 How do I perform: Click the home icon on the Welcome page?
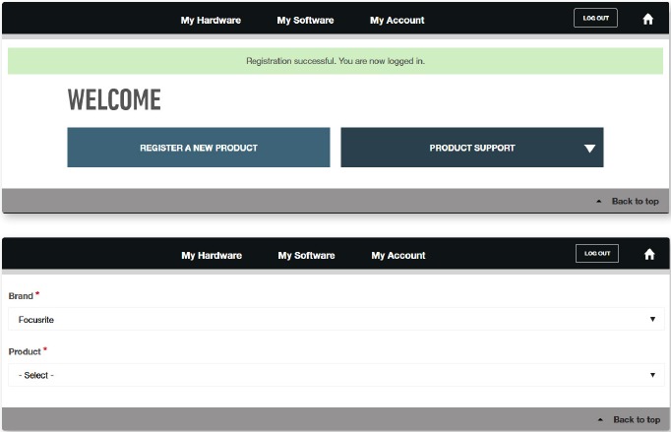pyautogui.click(x=647, y=19)
